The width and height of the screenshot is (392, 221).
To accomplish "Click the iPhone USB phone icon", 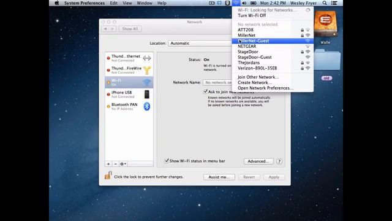I will click(x=147, y=94).
